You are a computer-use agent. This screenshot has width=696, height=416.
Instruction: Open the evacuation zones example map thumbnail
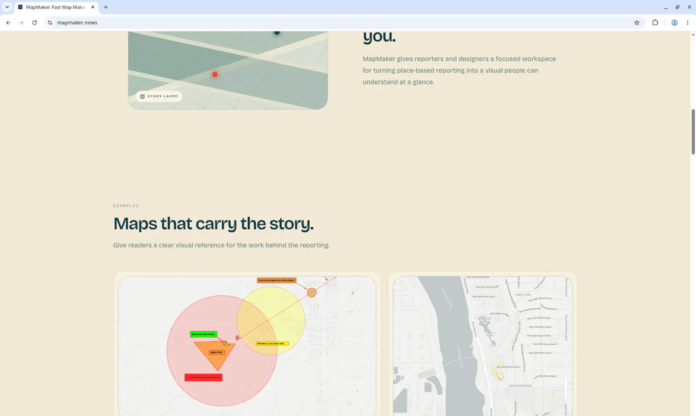pyautogui.click(x=247, y=346)
